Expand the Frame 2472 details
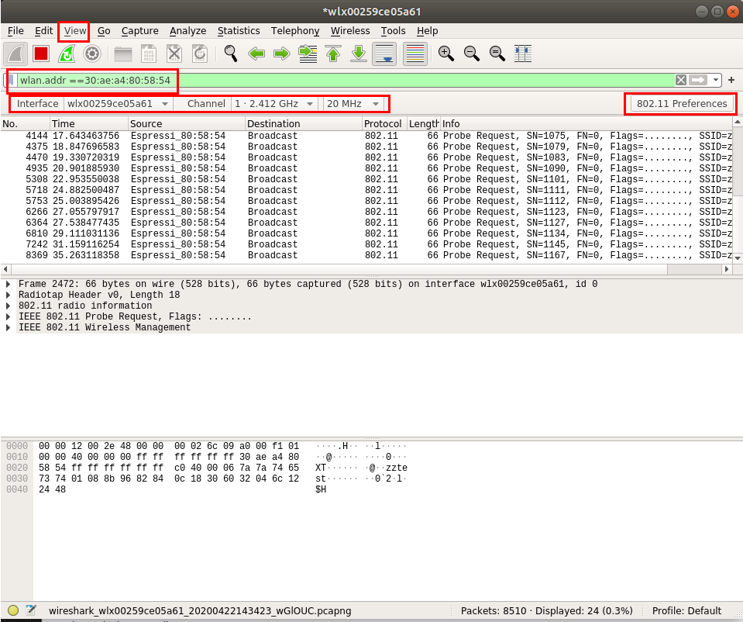 pos(8,284)
